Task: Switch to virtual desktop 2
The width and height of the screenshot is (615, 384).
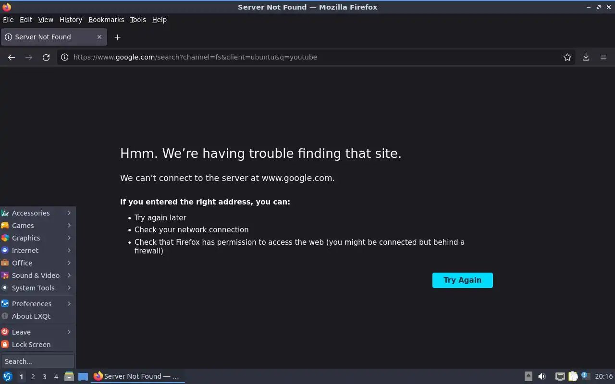Action: 33,377
